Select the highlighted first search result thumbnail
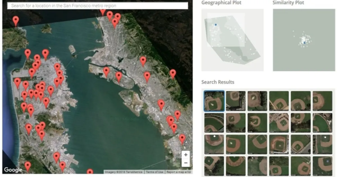The height and width of the screenshot is (177, 337). (214, 101)
